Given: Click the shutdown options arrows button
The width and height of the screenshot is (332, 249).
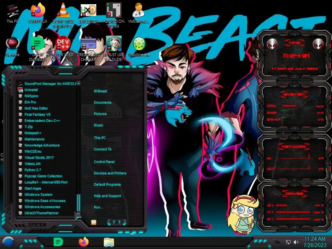Looking at the screenshot, I should pyautogui.click(x=117, y=222).
